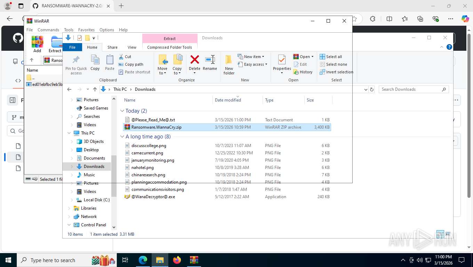The width and height of the screenshot is (473, 267).
Task: Select the @Please_Read_Me@.txt file
Action: pos(153,120)
